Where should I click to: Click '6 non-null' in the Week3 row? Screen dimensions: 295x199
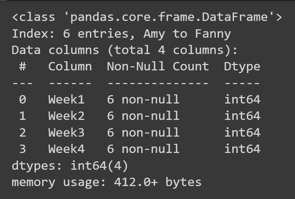pos(143,132)
